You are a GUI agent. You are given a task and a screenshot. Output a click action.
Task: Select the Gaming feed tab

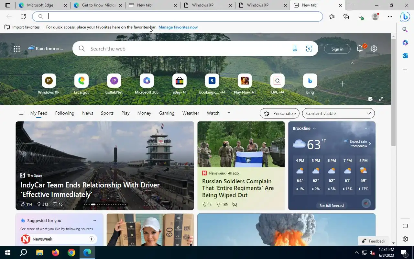(167, 113)
